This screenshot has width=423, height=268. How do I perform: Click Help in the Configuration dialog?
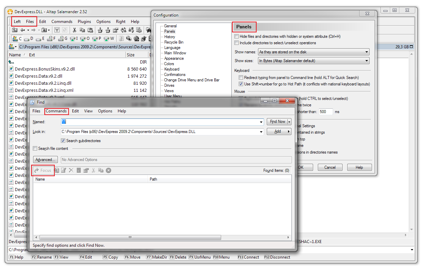point(359,167)
